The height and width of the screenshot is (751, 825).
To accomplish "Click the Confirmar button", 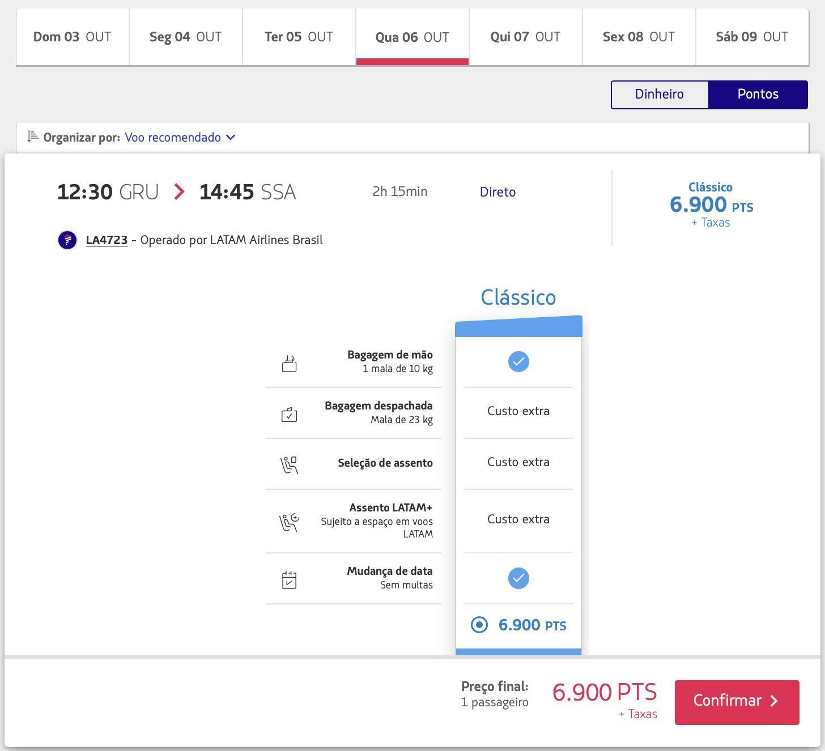I will pyautogui.click(x=737, y=702).
